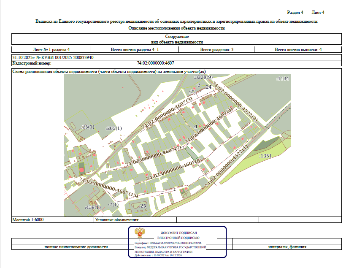This screenshot has width=346, height=268.
Task: Click 'Всего листов раздела 4: 1' cell
Action: pos(135,50)
